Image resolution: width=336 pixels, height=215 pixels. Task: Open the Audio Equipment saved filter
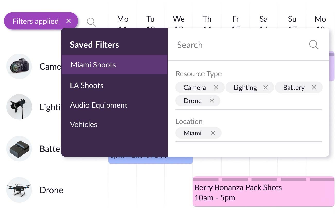pyautogui.click(x=99, y=105)
